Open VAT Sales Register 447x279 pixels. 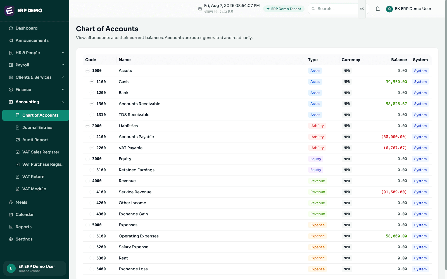point(36,152)
